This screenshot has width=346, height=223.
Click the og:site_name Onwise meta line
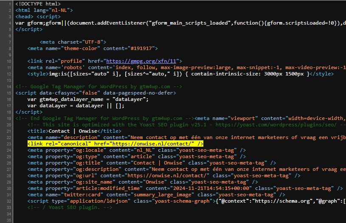point(143,182)
